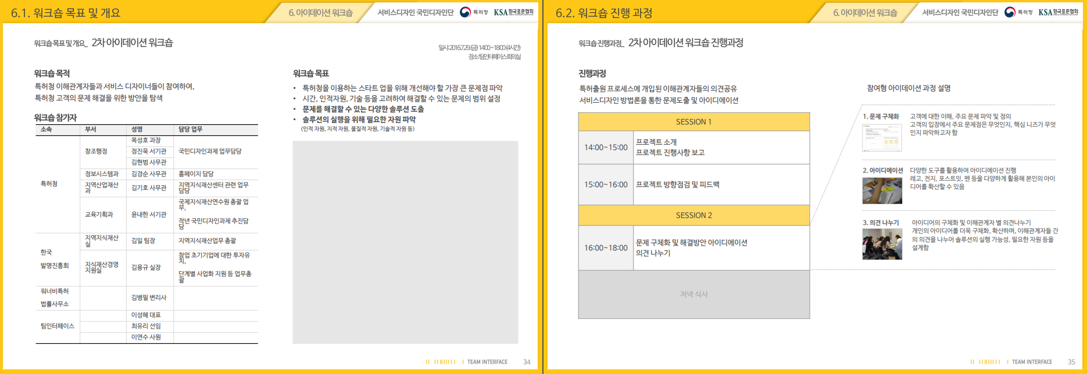Click the 특허청 logo on slide 6.2
Viewport: 1087px width, 374px height.
pyautogui.click(x=1018, y=12)
